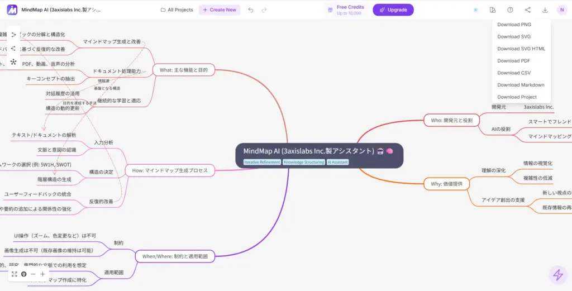This screenshot has width=572, height=291.
Task: Select Download Markdown option
Action: click(x=521, y=85)
